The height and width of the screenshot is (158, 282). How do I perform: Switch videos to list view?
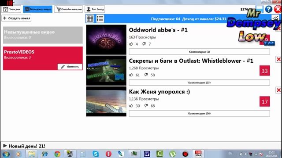[x=100, y=18]
